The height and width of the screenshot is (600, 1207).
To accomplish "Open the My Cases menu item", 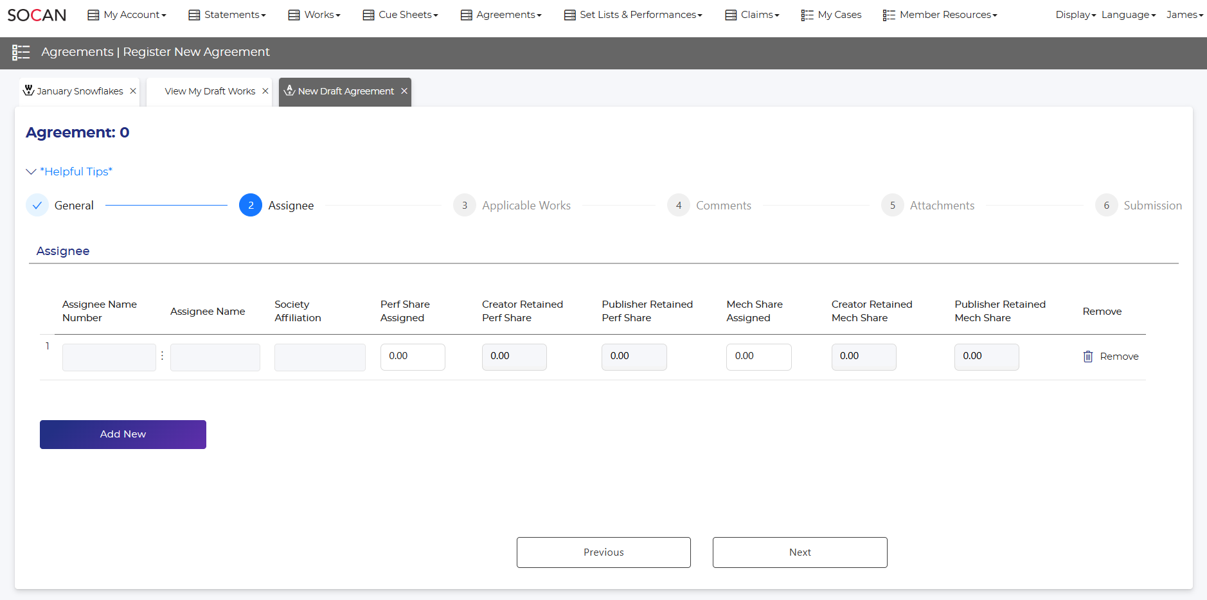I will 832,15.
